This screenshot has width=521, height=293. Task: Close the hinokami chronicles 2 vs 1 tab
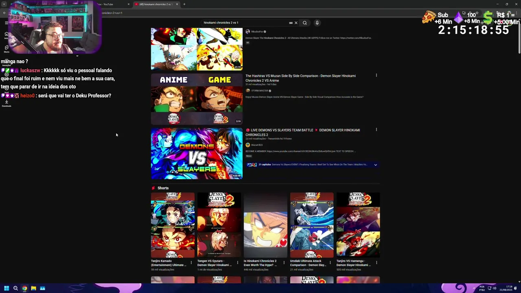click(177, 4)
